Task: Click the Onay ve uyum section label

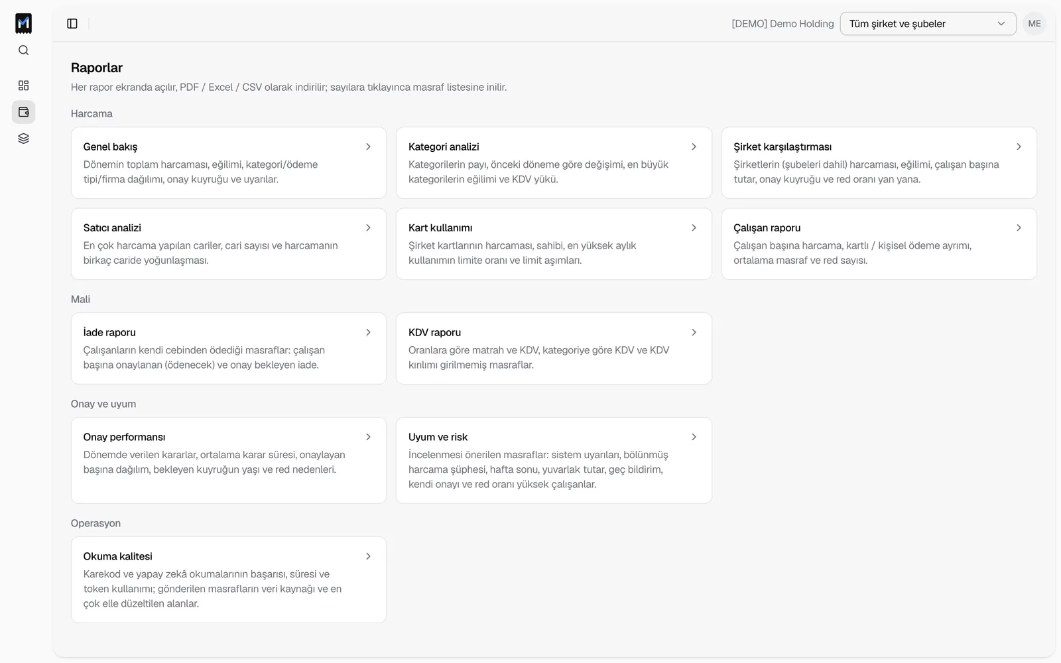Action: coord(103,404)
